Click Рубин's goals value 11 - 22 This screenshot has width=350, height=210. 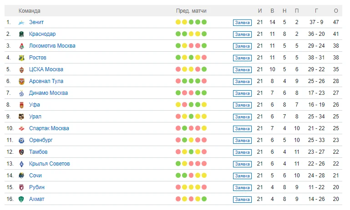(x=316, y=187)
